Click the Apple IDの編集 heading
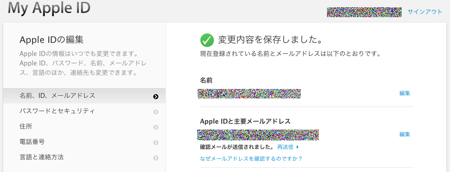This screenshot has width=450, height=172. point(52,40)
